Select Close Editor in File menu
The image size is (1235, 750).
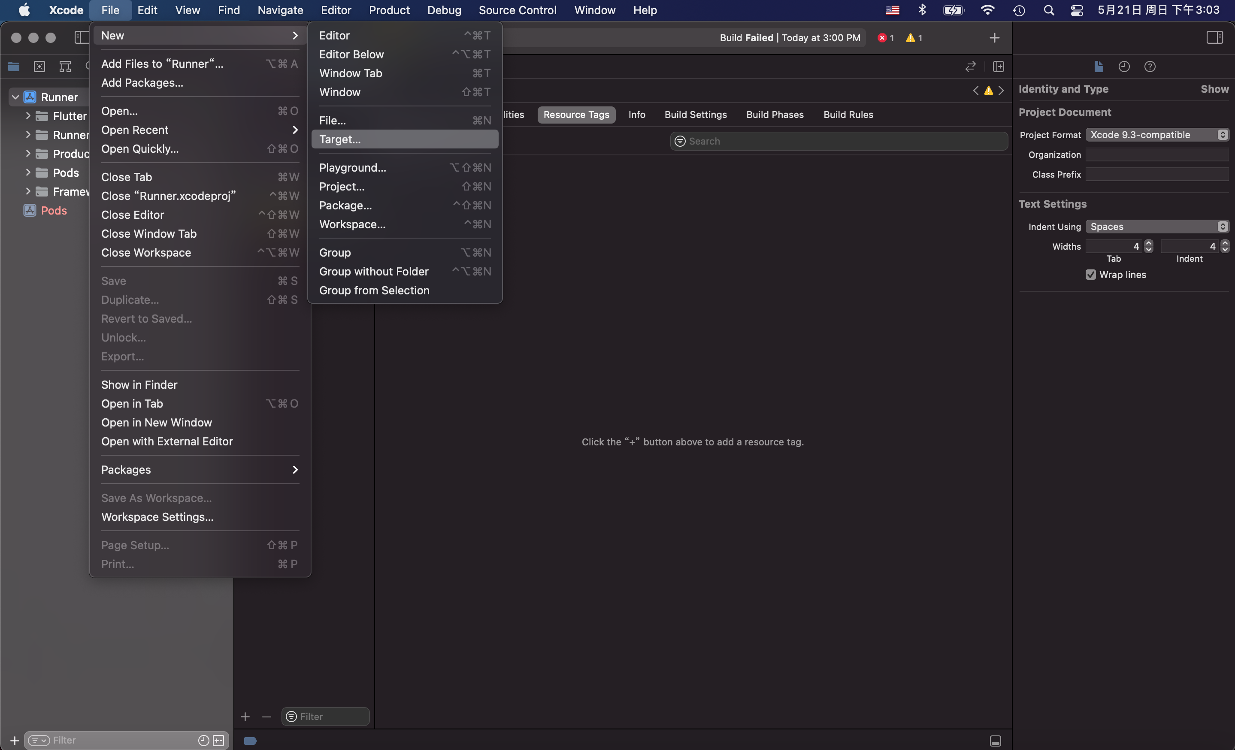click(x=200, y=215)
